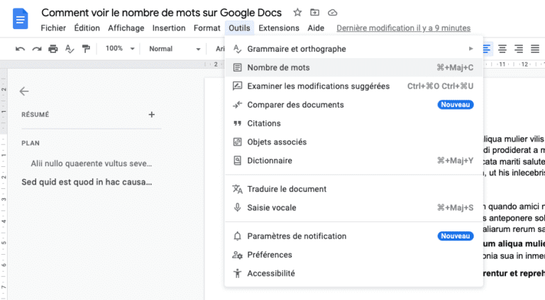Close the outline with the back arrow
Viewport: 545px width, 300px height.
pos(24,91)
